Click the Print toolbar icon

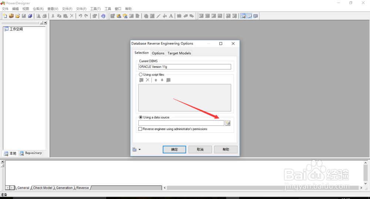click(44, 16)
